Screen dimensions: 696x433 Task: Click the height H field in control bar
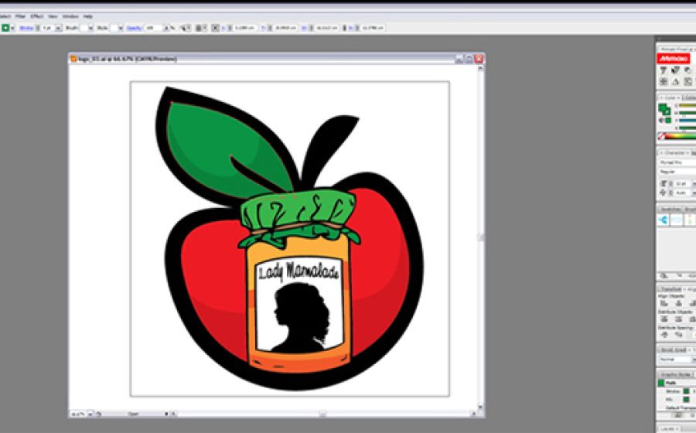372,28
